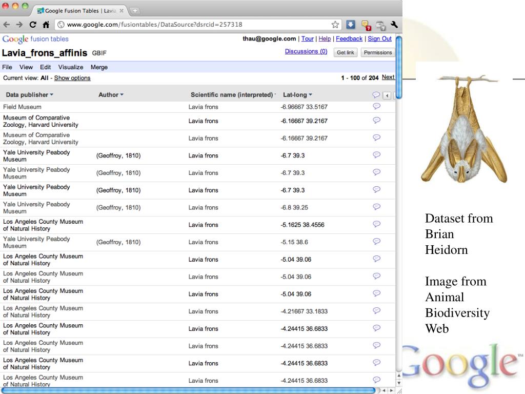
Task: Click the blue download extension icon
Action: (x=351, y=24)
